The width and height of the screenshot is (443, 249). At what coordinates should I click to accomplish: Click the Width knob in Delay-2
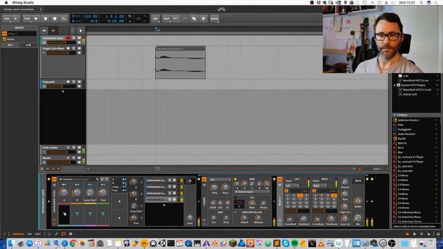click(358, 201)
